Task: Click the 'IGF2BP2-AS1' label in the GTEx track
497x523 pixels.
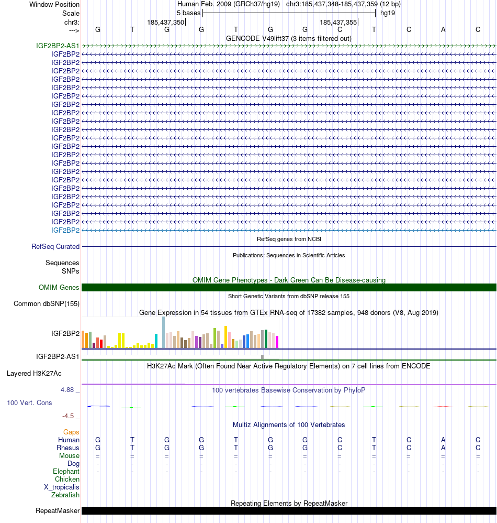Action: (x=58, y=356)
